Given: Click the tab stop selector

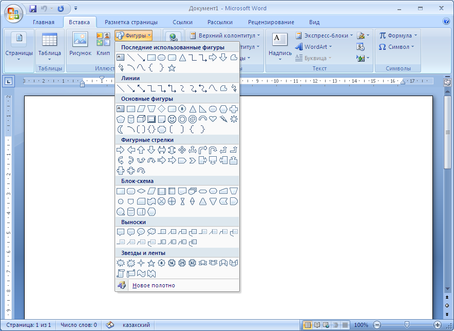Looking at the screenshot, I should point(9,81).
